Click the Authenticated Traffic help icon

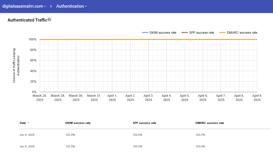tap(50, 20)
